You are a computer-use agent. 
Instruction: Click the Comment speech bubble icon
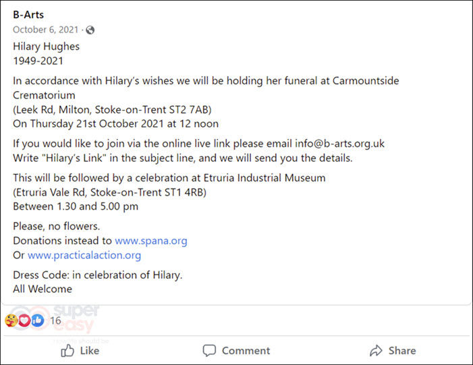point(209,351)
